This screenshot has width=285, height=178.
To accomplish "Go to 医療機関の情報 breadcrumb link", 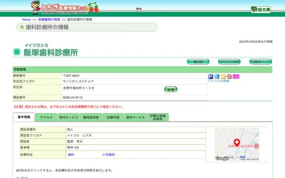I will 49,20.
